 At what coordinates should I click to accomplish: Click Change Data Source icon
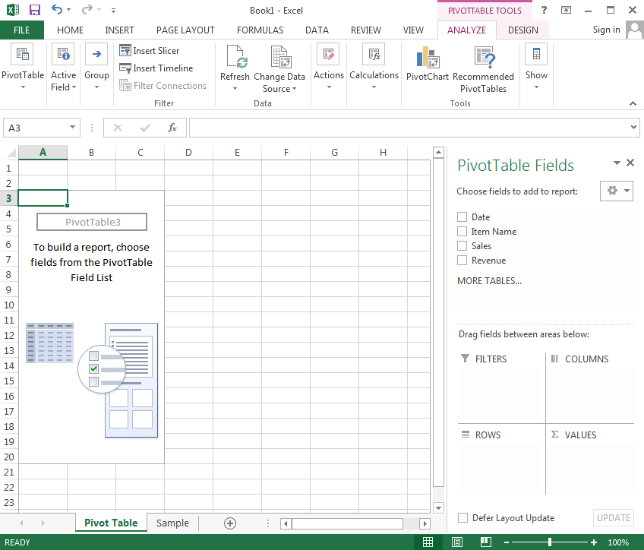(x=280, y=56)
